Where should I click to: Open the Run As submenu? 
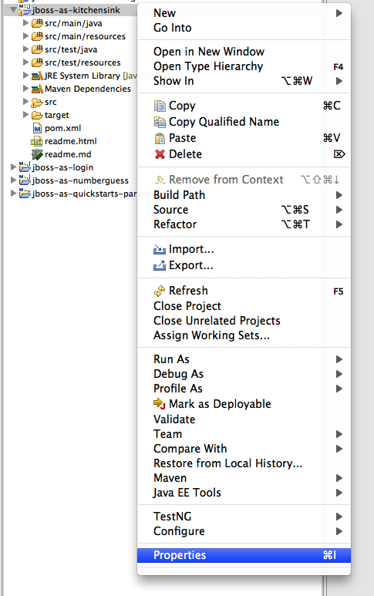(244, 359)
